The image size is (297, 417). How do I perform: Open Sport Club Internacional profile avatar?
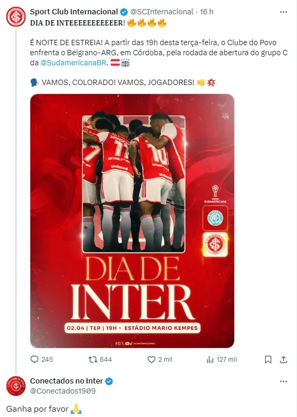(16, 17)
